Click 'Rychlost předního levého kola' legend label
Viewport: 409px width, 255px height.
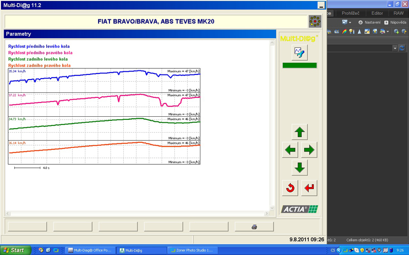(39, 46)
